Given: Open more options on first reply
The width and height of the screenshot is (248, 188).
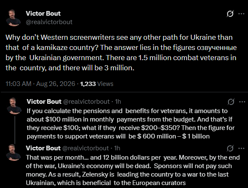Looking at the screenshot, I should tap(242, 102).
